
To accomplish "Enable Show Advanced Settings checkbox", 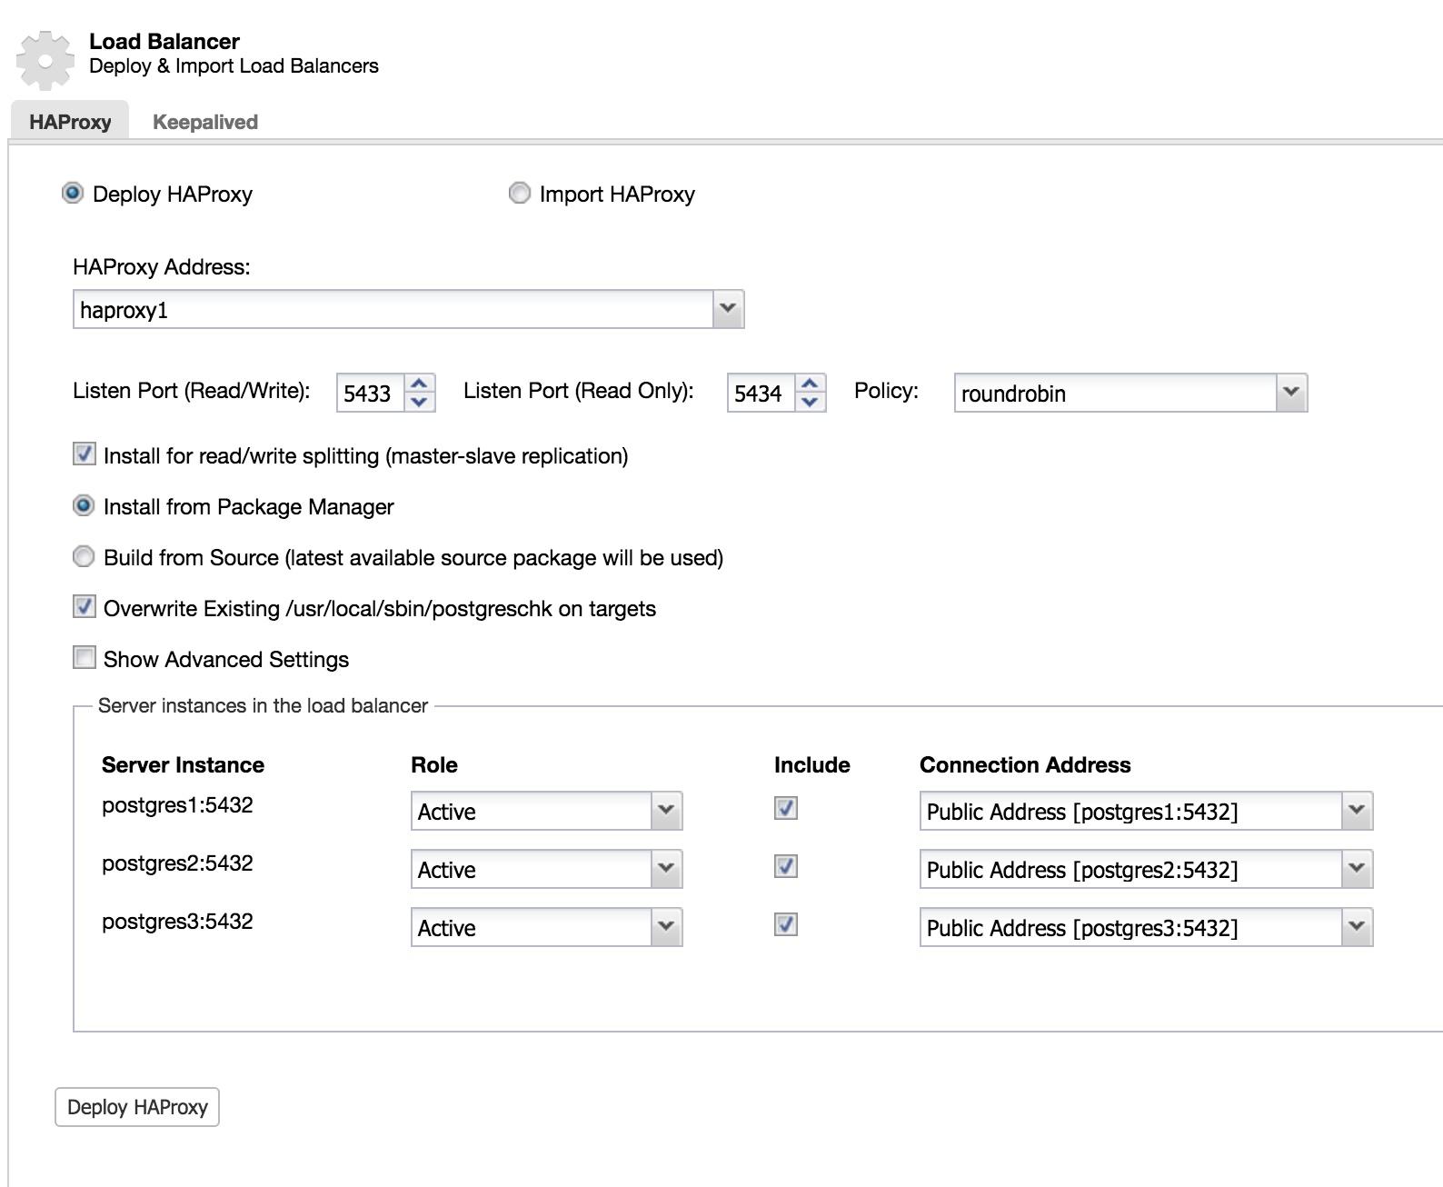I will (85, 657).
